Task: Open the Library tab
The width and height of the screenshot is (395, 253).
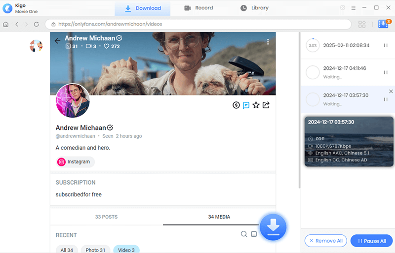Action: (254, 8)
